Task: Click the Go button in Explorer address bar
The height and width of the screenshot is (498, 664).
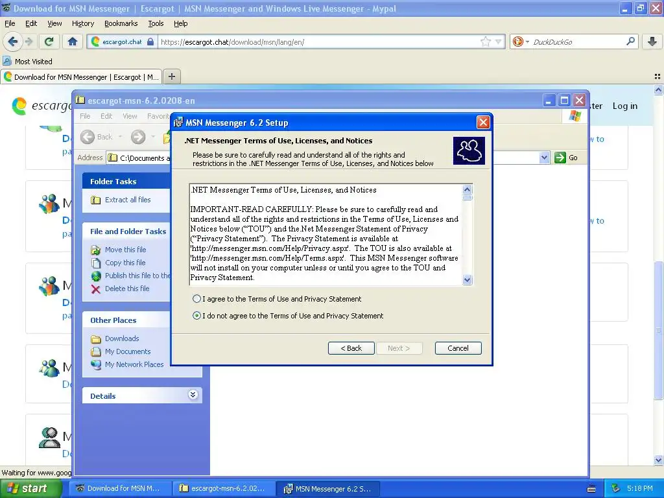Action: point(566,158)
